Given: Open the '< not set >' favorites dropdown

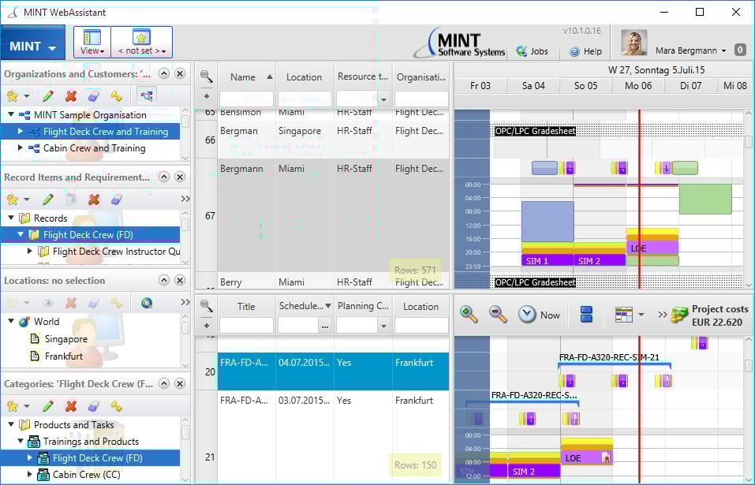Looking at the screenshot, I should click(141, 42).
